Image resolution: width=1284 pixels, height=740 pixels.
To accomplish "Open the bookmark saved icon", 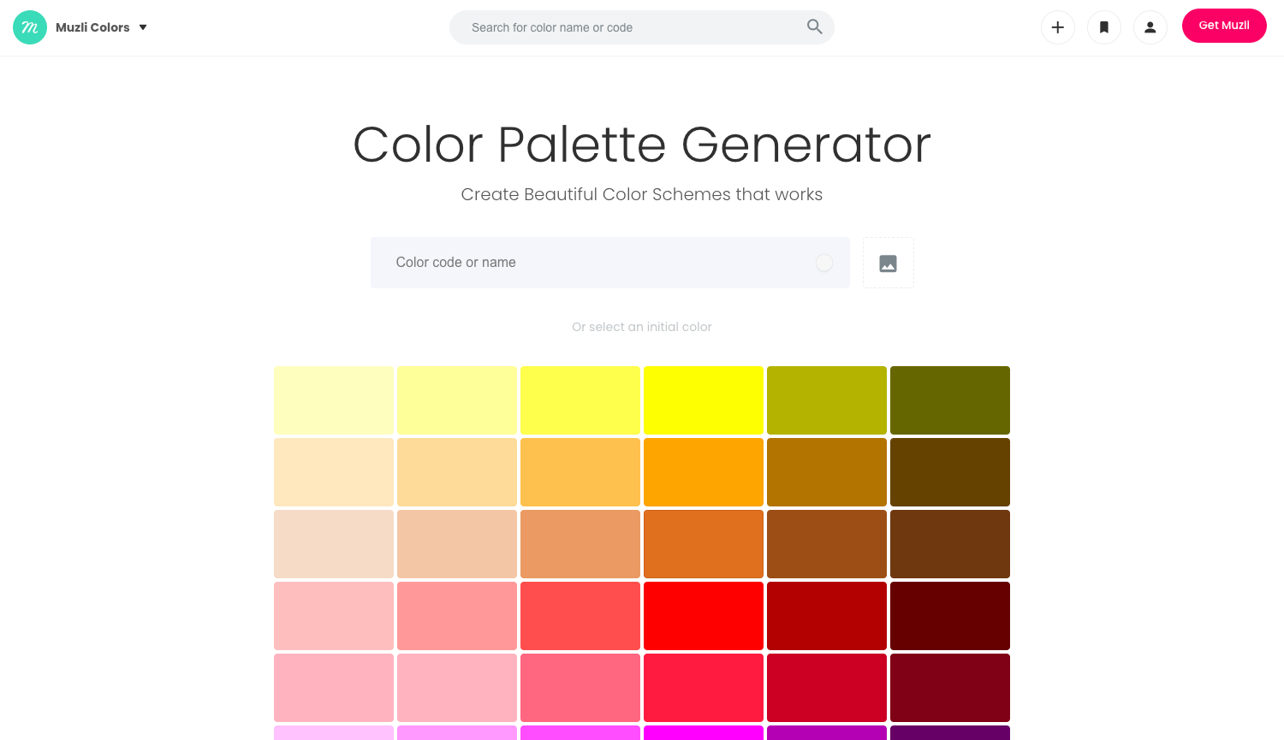I will pyautogui.click(x=1104, y=27).
